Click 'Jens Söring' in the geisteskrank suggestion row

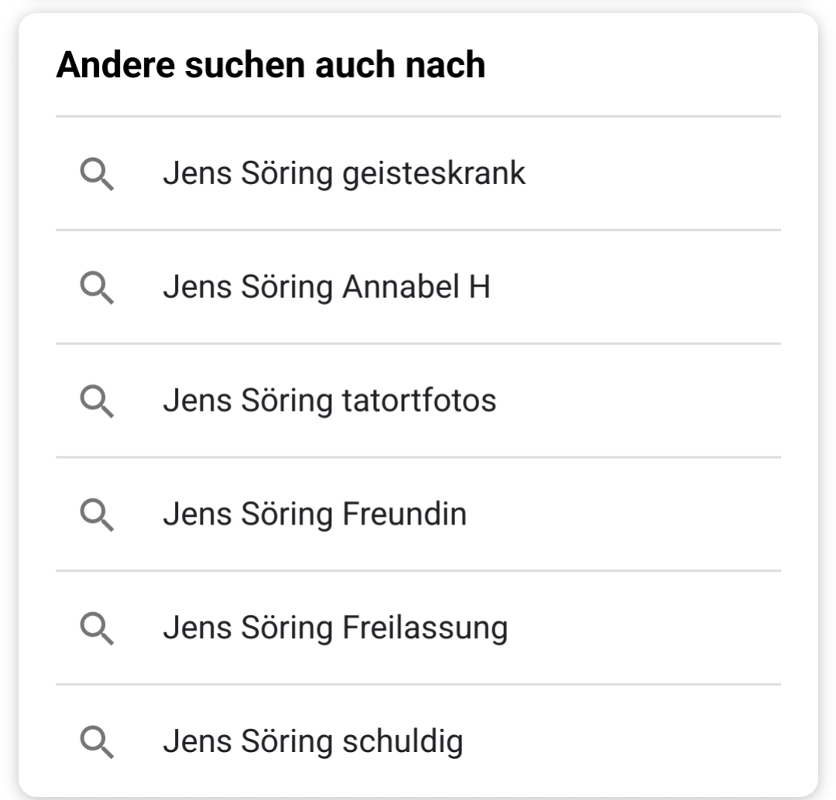248,175
